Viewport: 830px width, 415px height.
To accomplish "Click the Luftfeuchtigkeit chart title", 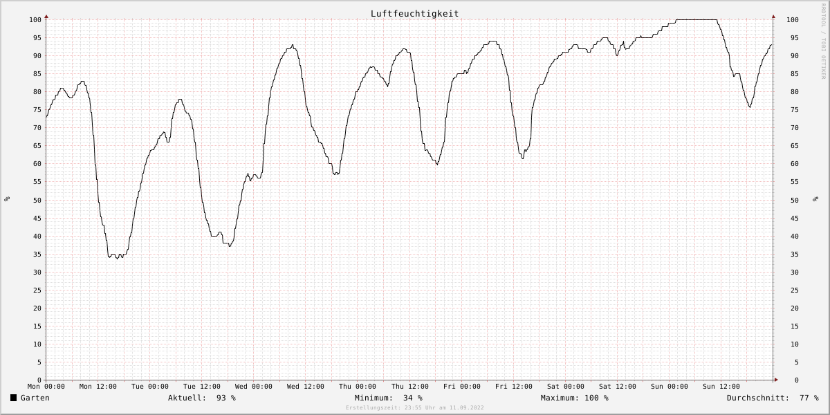I will [414, 13].
